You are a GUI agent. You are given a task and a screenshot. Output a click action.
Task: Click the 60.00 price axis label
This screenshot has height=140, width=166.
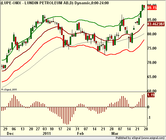click(152, 91)
